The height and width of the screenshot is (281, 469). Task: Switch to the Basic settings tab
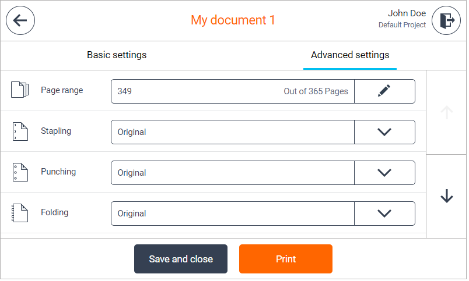coord(117,55)
